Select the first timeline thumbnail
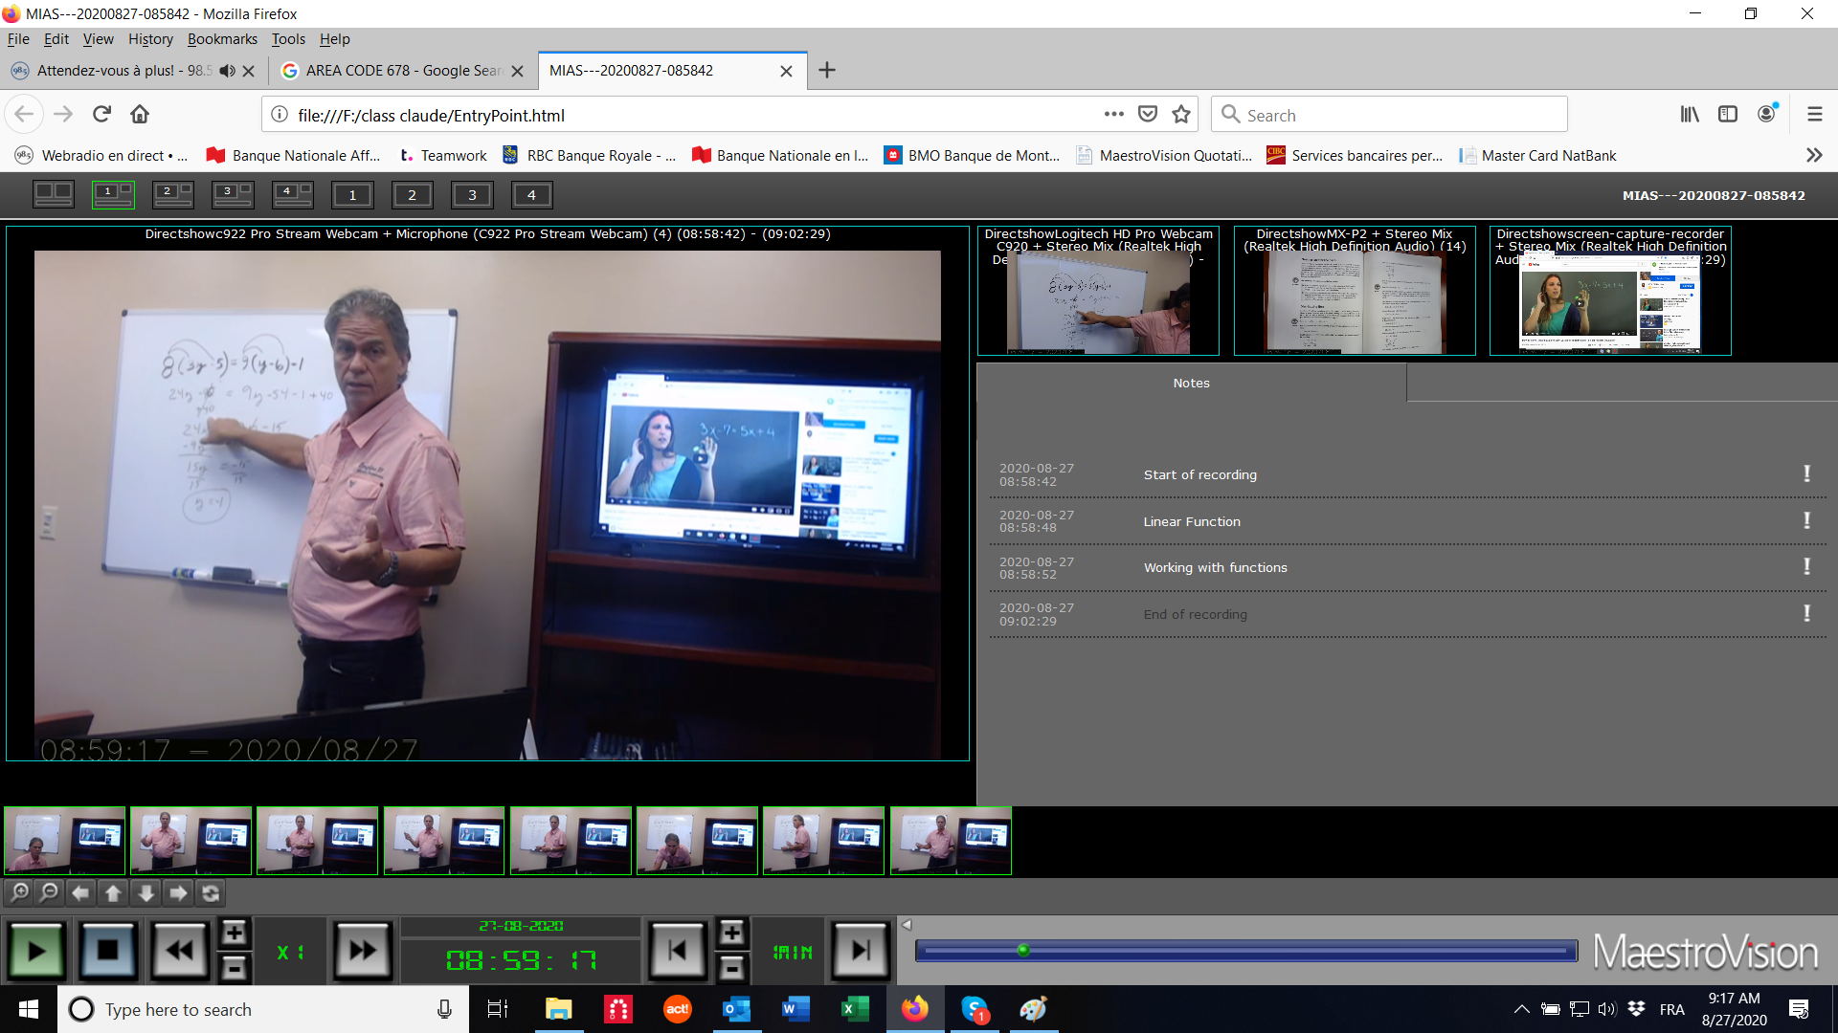The height and width of the screenshot is (1033, 1838). click(65, 841)
